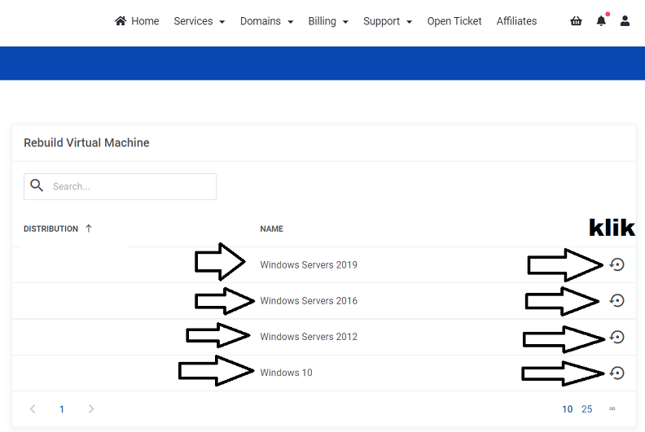Expand the Services dropdown menu

pyautogui.click(x=199, y=21)
